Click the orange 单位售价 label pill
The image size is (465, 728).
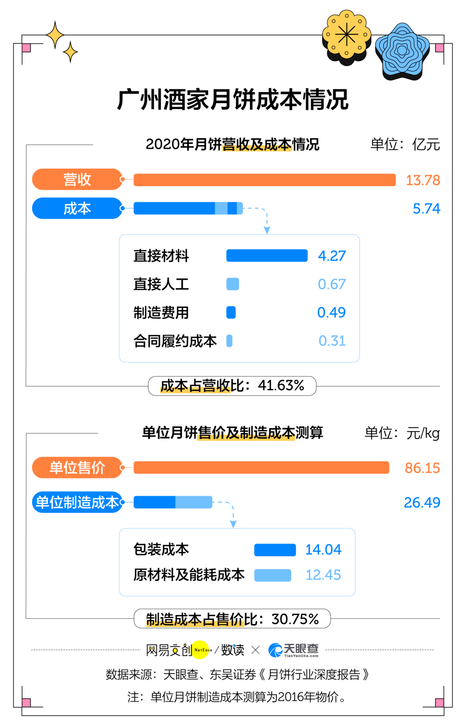coord(77,468)
